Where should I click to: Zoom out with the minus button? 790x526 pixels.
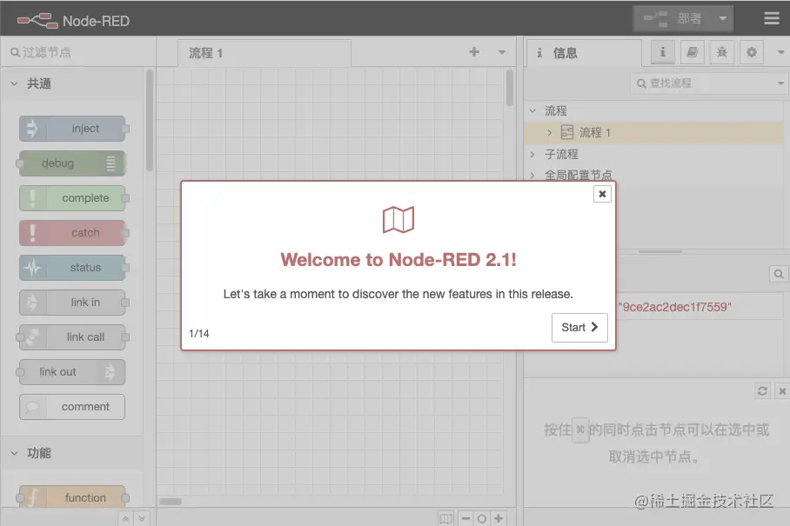(x=465, y=518)
